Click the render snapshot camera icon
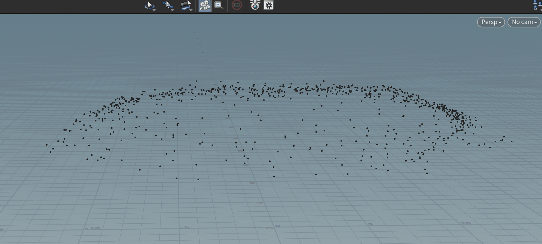 pos(255,5)
